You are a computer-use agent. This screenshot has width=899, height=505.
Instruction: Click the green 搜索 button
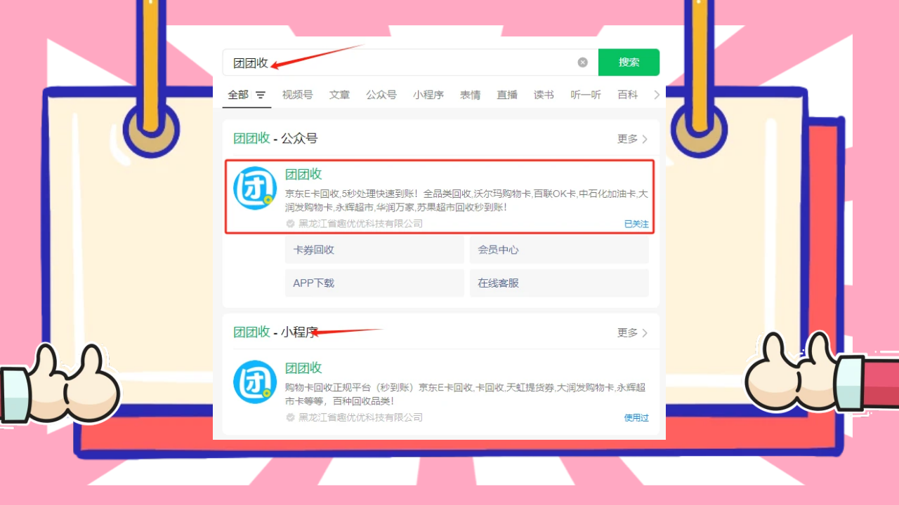pyautogui.click(x=629, y=62)
